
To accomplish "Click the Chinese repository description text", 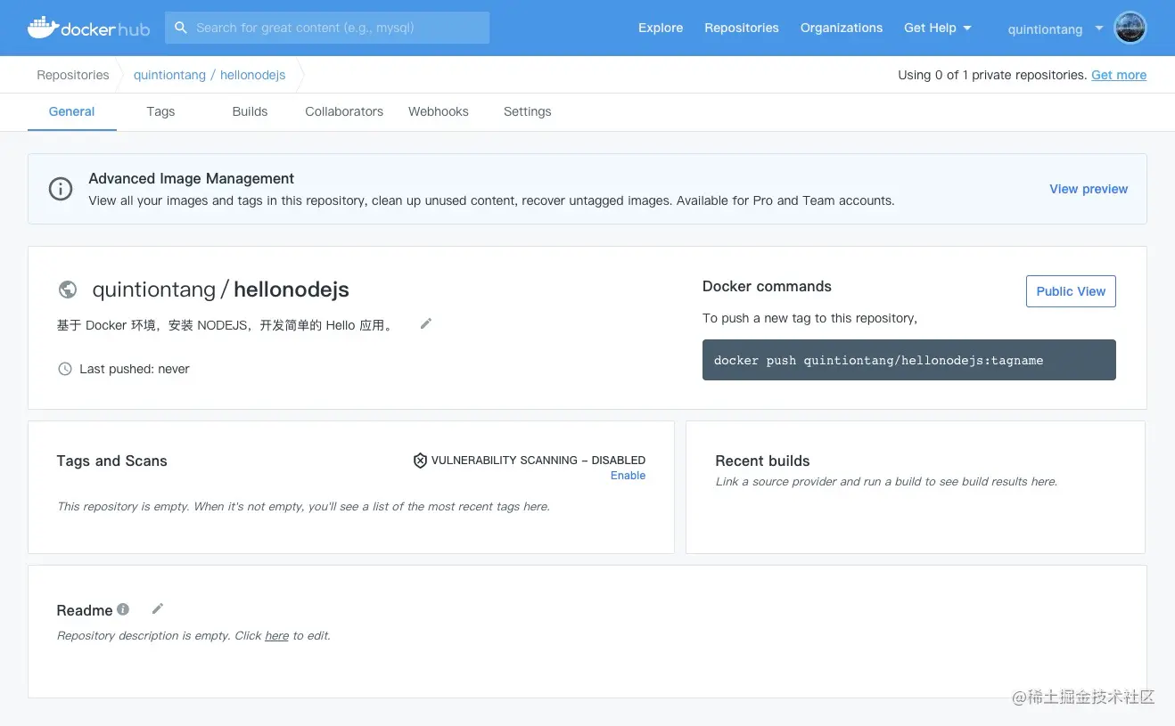I will click(x=226, y=325).
